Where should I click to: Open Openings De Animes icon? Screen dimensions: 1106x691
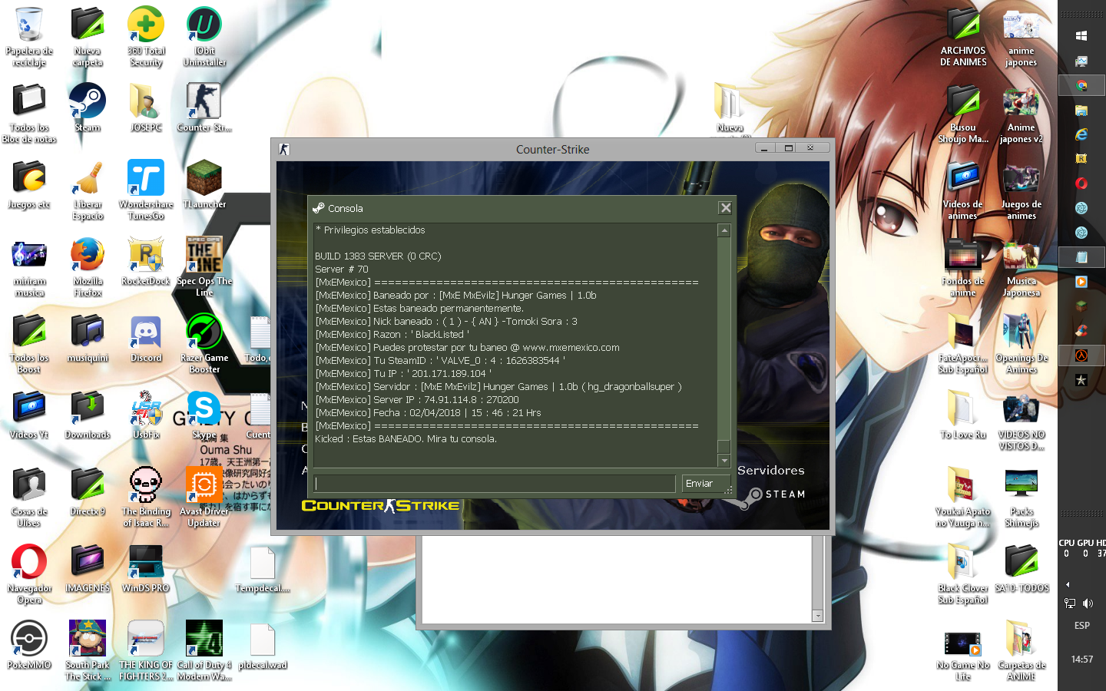pos(1022,343)
